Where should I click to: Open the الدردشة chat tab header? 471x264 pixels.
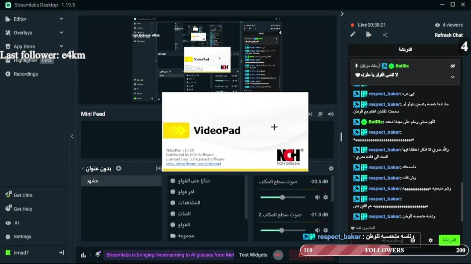point(405,49)
